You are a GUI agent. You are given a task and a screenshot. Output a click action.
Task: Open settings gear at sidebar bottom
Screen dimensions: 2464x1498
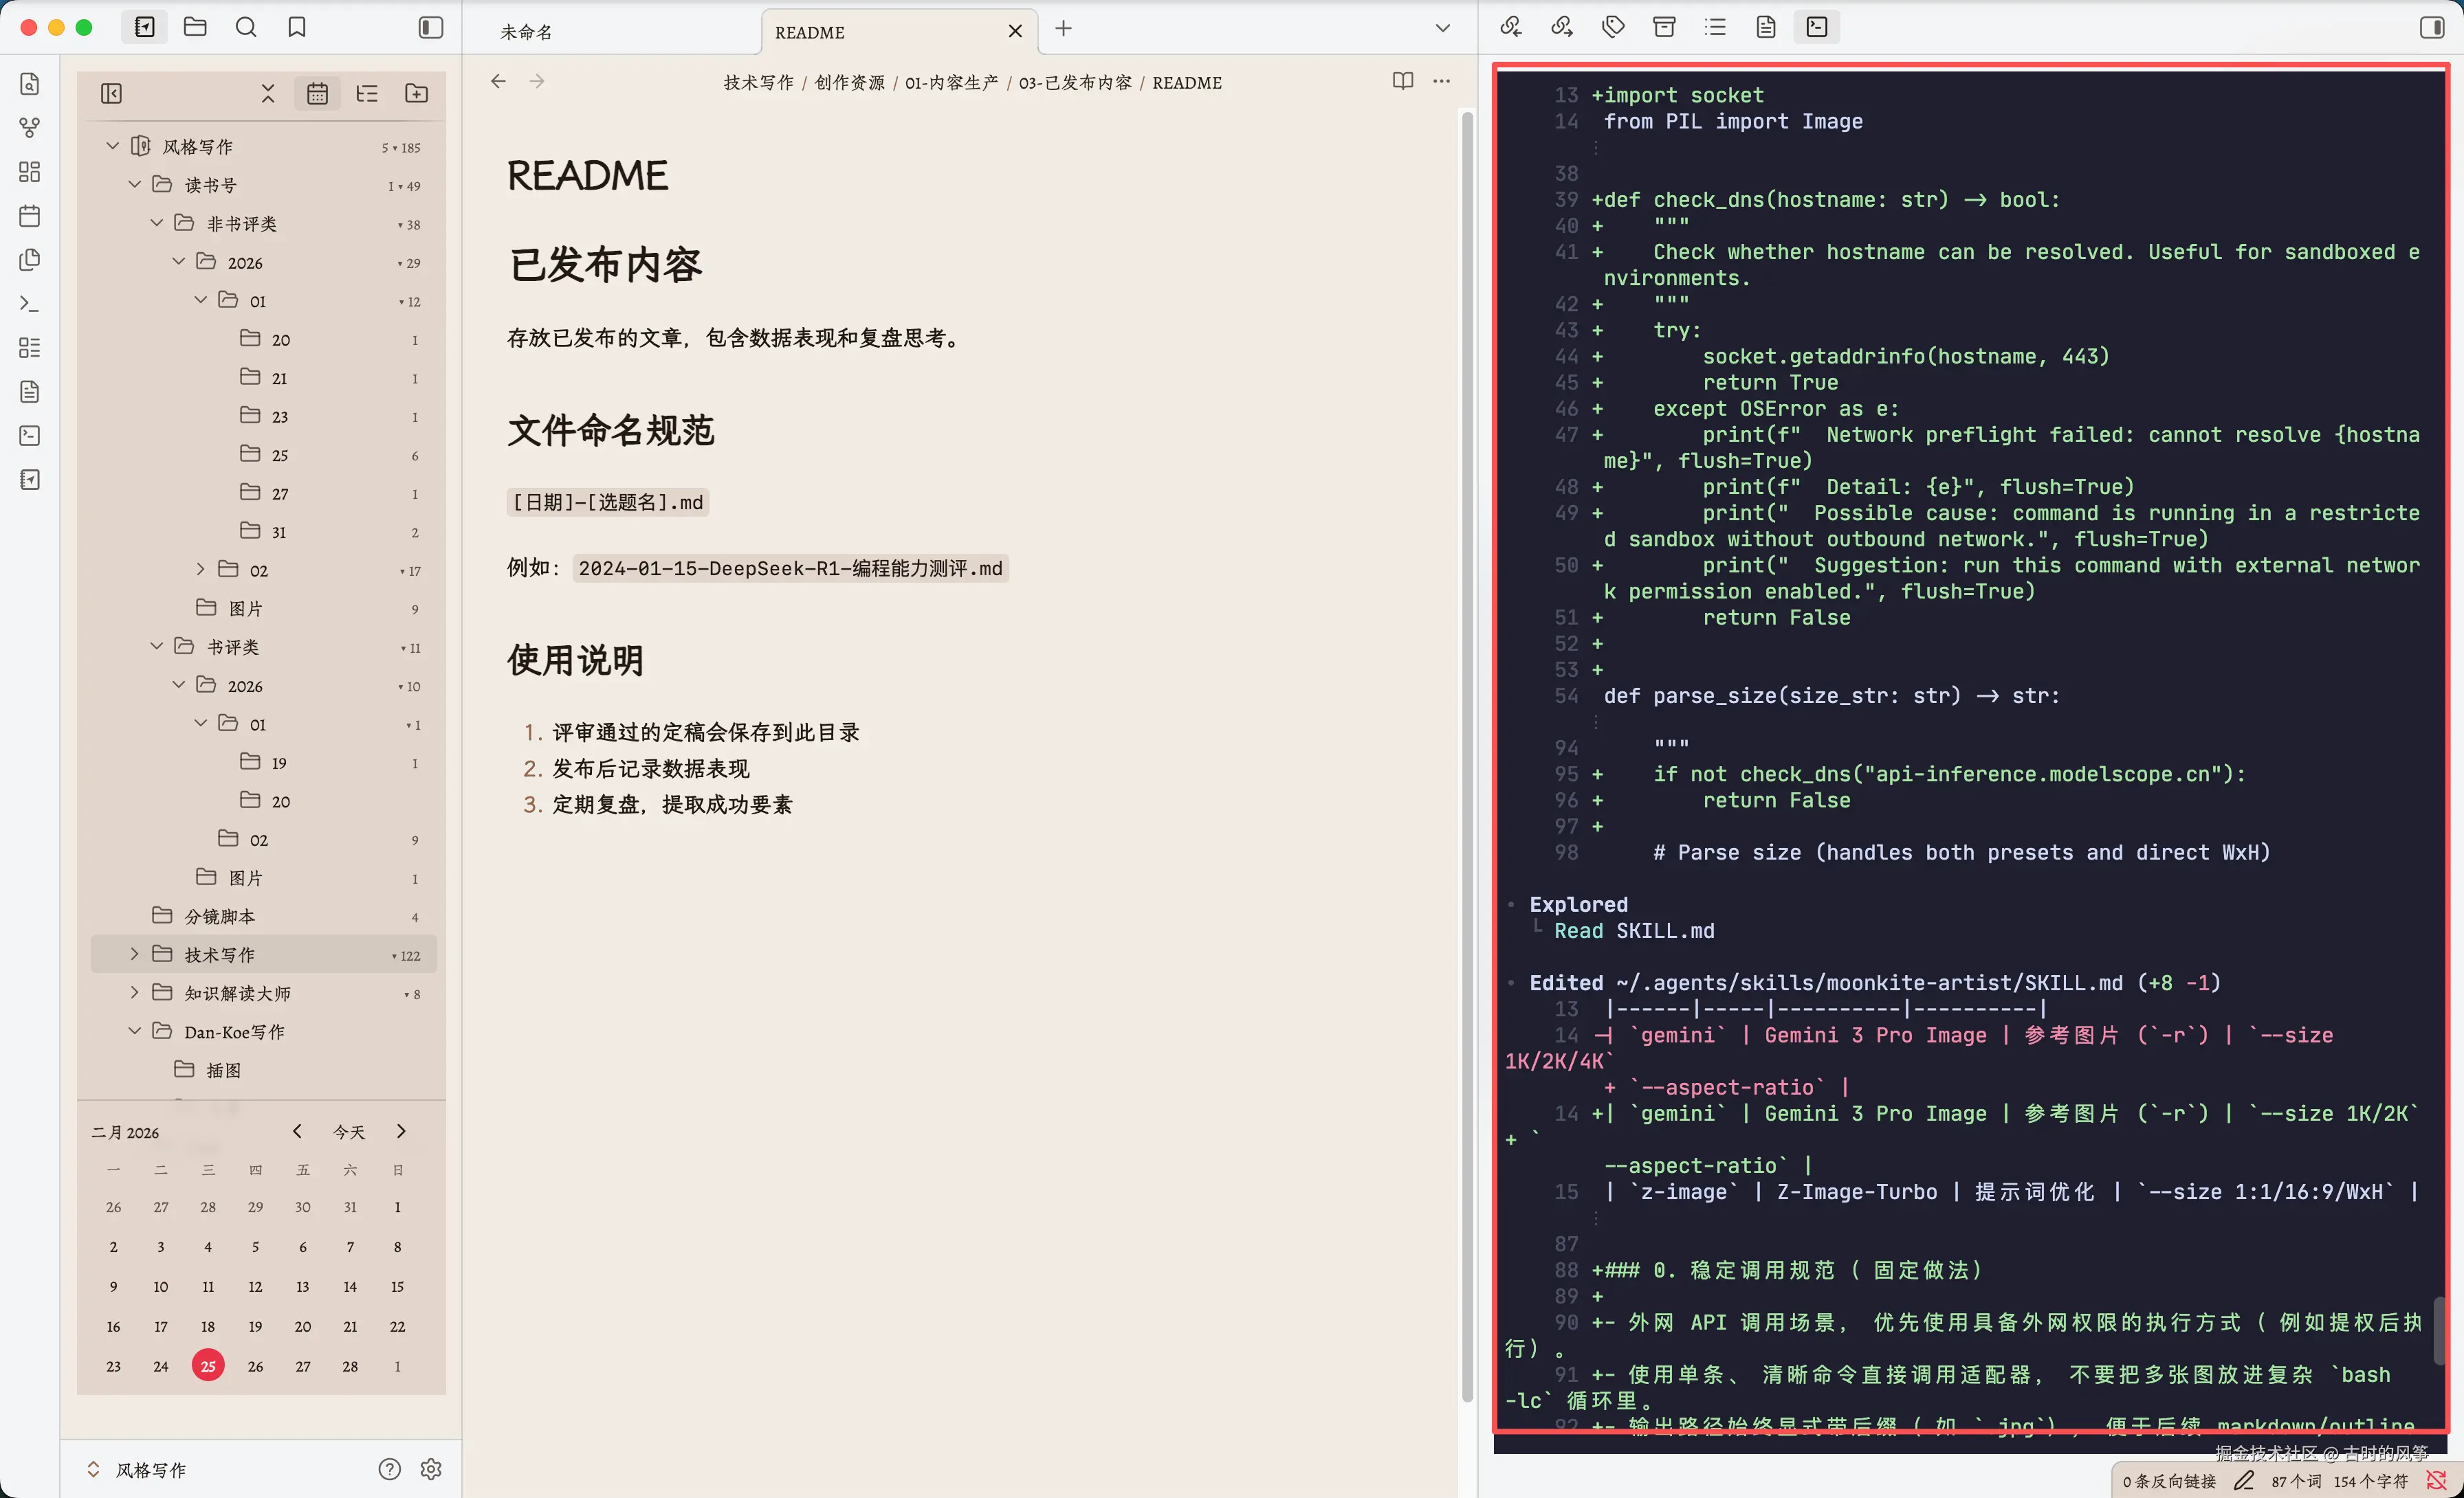[431, 1469]
